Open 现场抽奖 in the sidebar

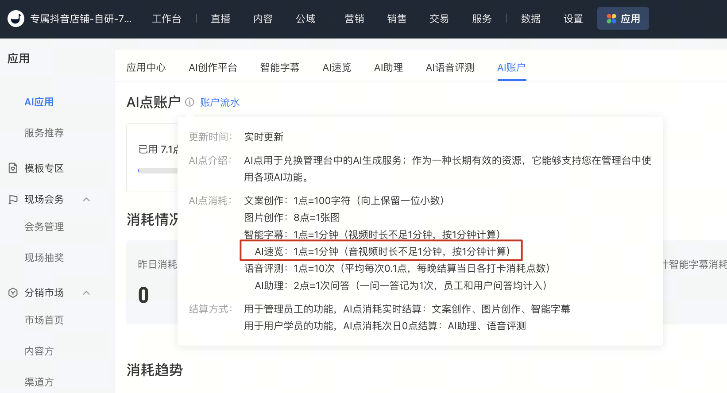44,258
